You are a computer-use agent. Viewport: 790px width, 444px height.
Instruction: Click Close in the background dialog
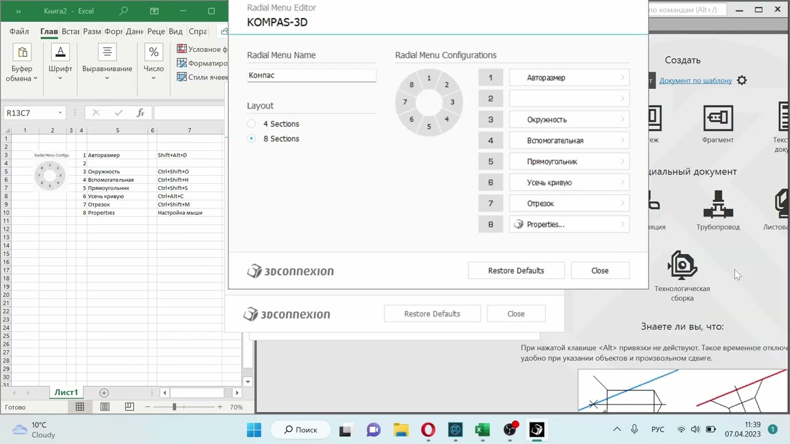tap(516, 314)
